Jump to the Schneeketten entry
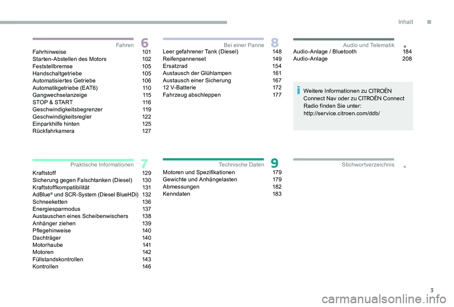 [x=92, y=202]
